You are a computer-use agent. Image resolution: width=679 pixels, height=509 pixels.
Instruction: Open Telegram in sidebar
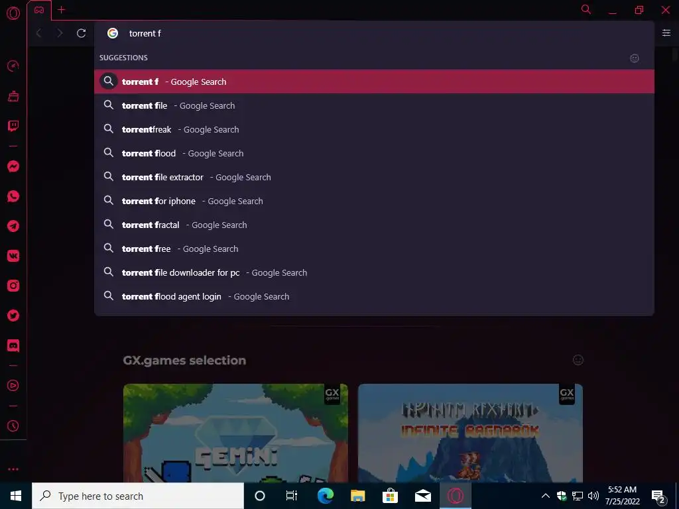click(13, 227)
